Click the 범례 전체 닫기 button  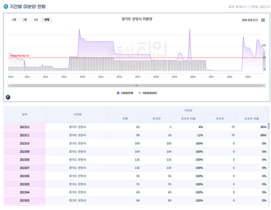pos(250,20)
